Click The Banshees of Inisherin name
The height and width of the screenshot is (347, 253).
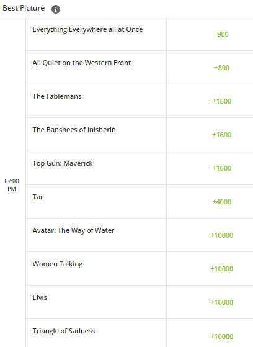[74, 130]
